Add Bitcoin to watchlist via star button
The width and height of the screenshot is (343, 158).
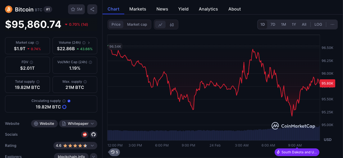[x=76, y=9]
